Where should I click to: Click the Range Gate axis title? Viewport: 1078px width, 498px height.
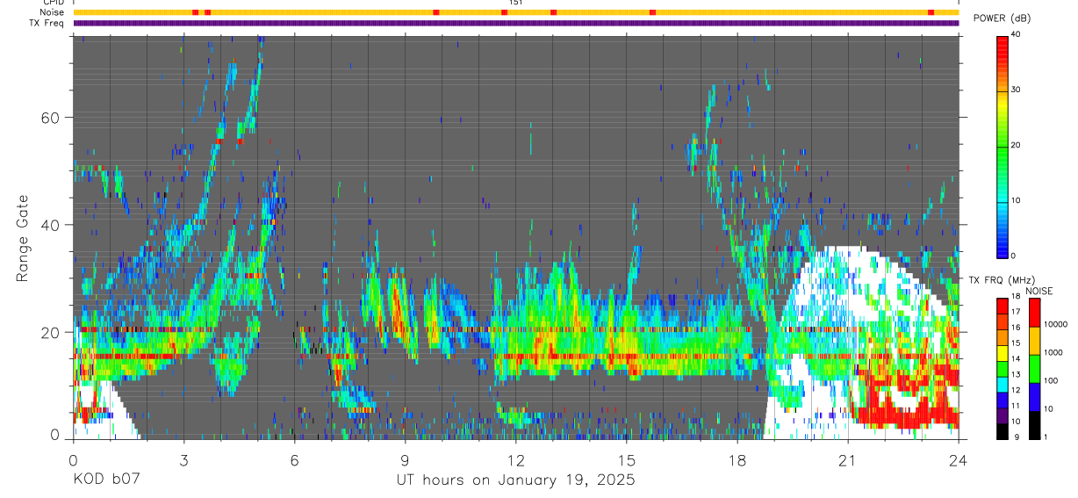coord(22,237)
